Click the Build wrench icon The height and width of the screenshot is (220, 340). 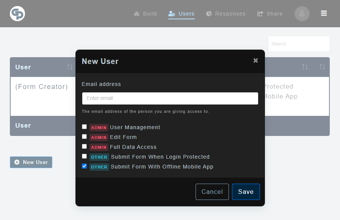pos(136,13)
